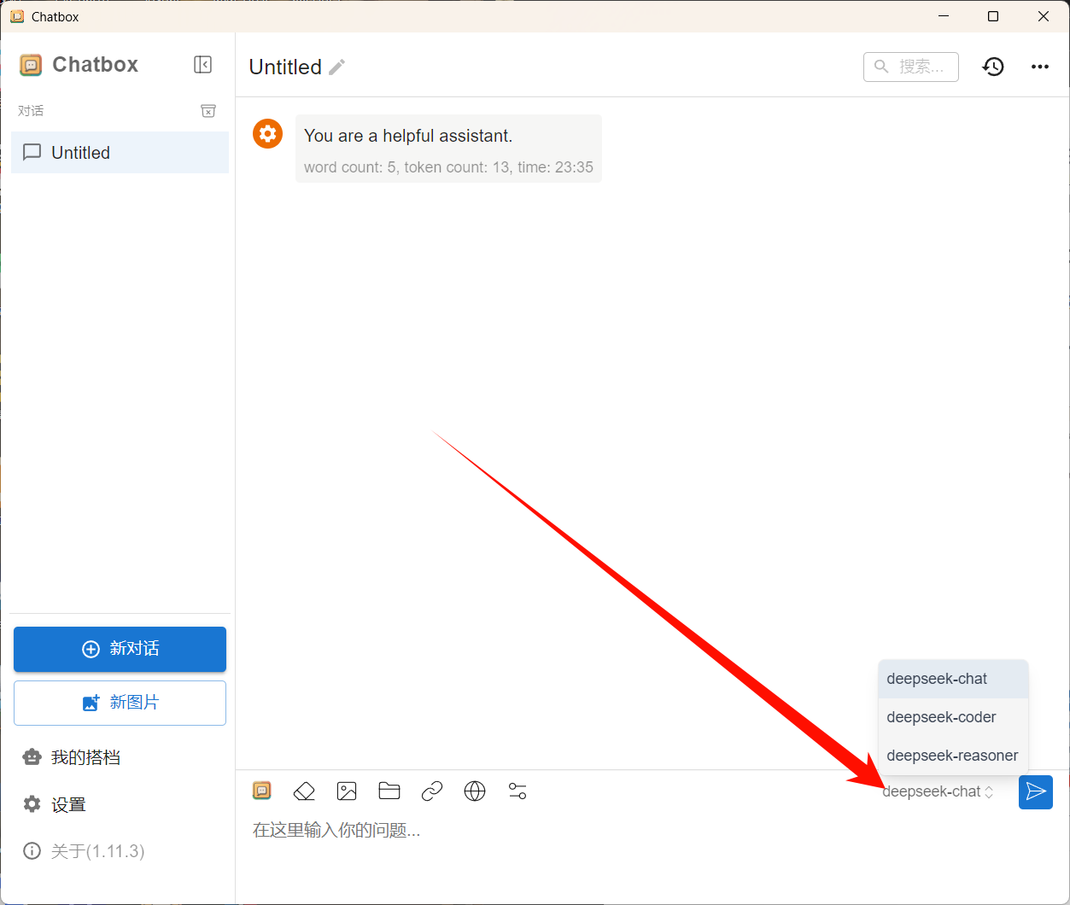Send message with blue paper-plane button
This screenshot has height=905, width=1070.
tap(1036, 792)
